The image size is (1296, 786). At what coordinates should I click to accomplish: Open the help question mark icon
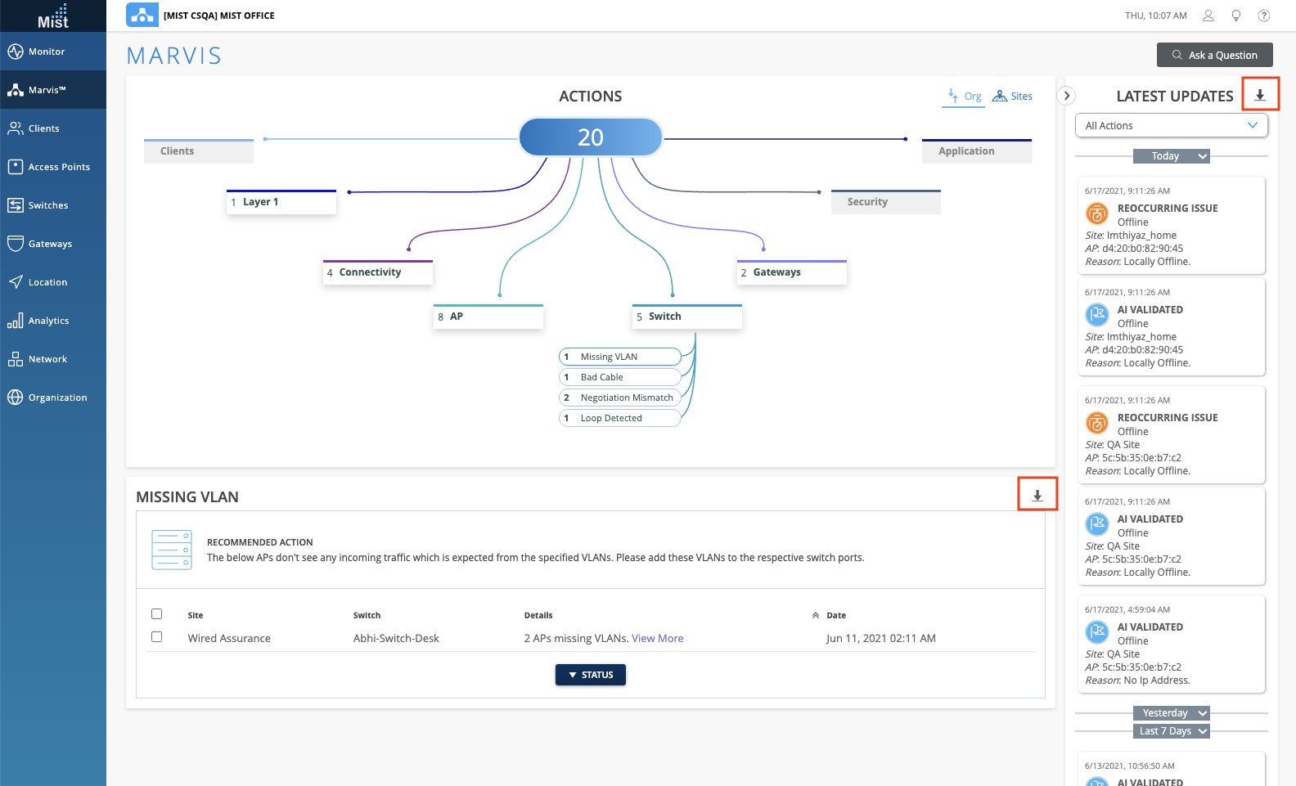click(x=1264, y=16)
